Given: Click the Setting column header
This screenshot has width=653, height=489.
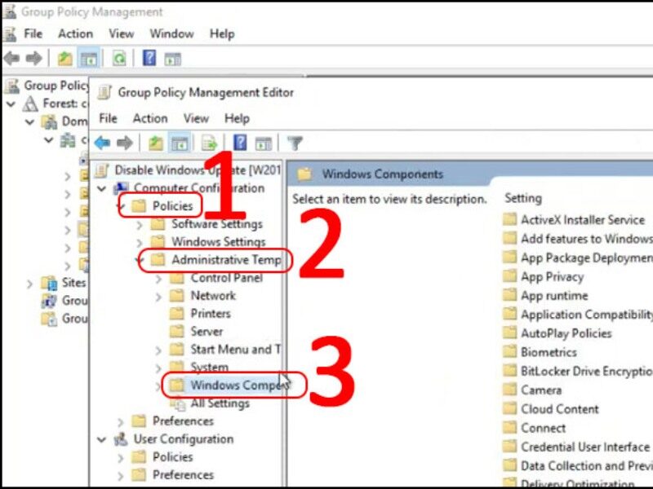Looking at the screenshot, I should point(523,198).
